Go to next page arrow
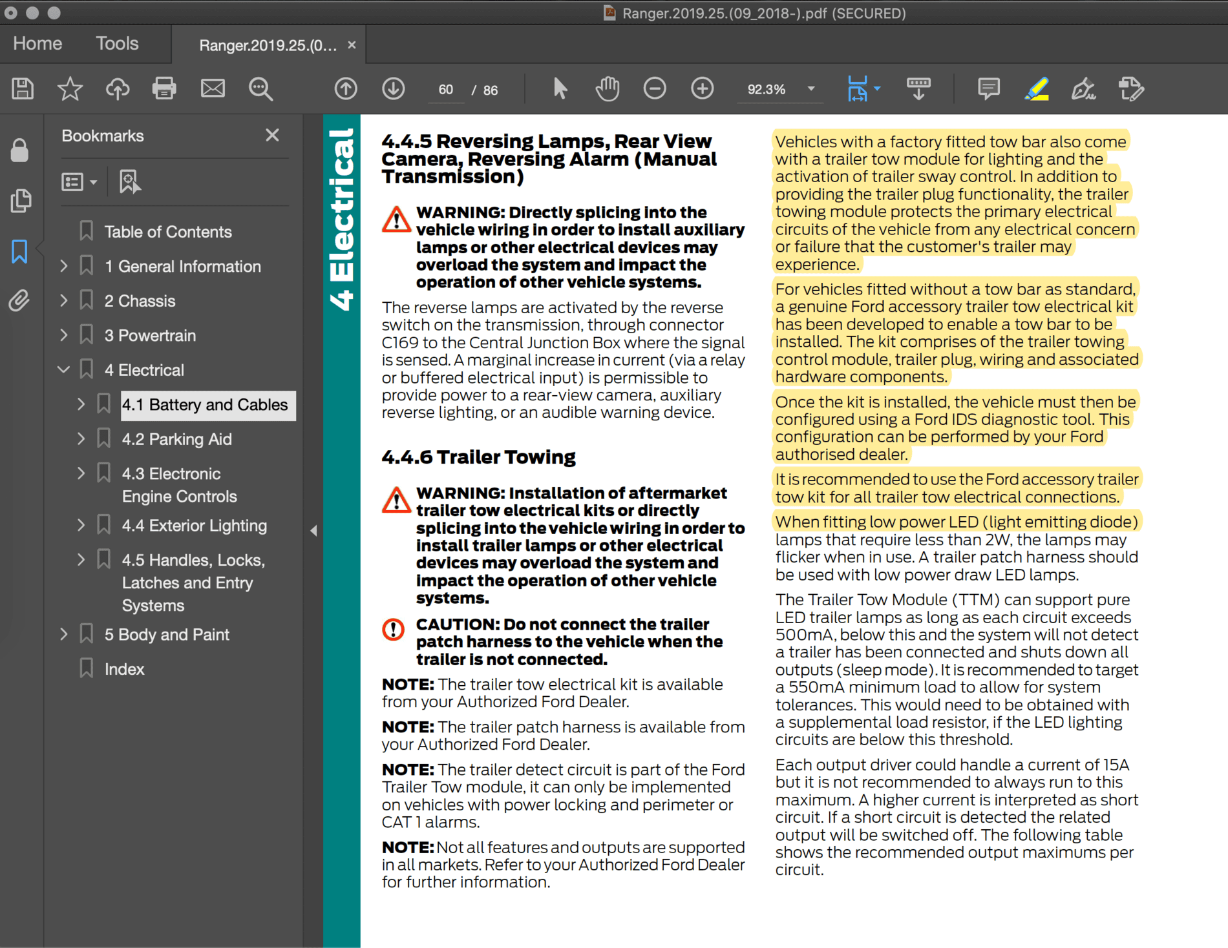Image resolution: width=1228 pixels, height=948 pixels. click(x=394, y=88)
